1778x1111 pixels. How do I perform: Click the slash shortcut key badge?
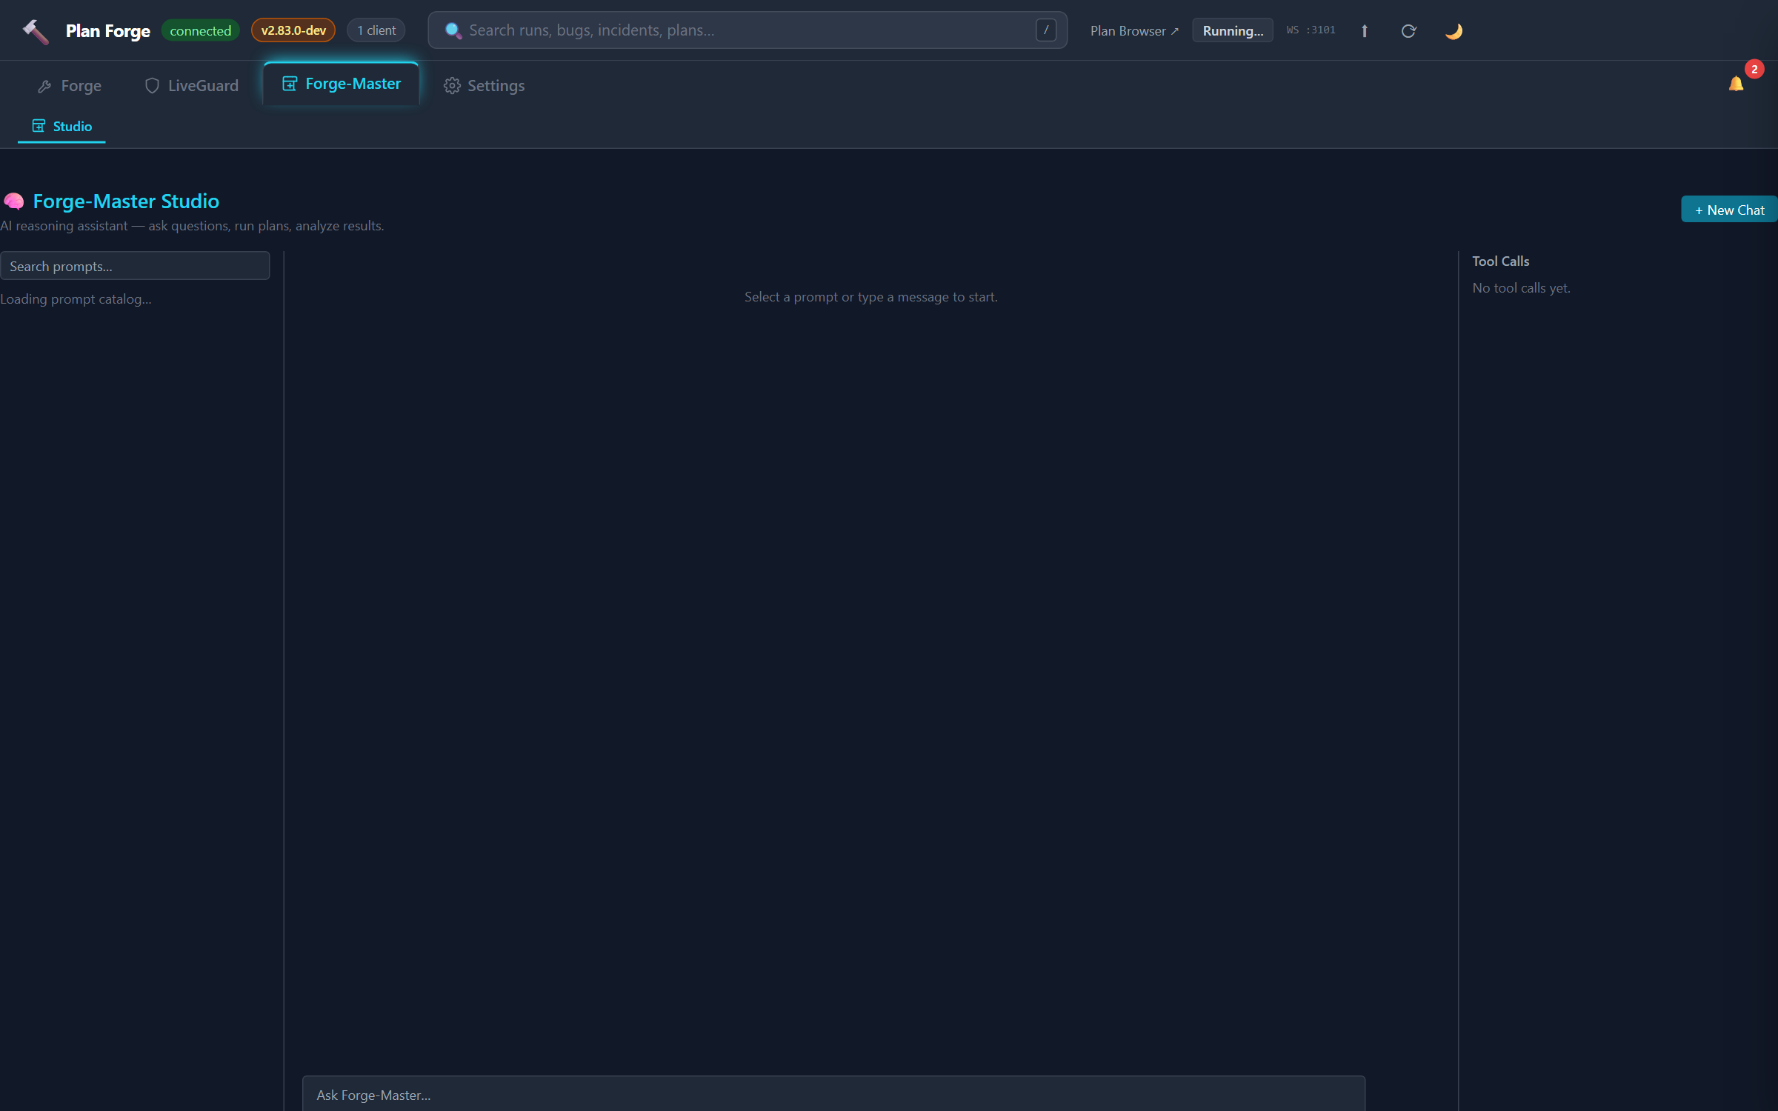[x=1045, y=30]
